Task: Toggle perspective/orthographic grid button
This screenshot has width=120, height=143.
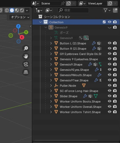Action: 26,72
